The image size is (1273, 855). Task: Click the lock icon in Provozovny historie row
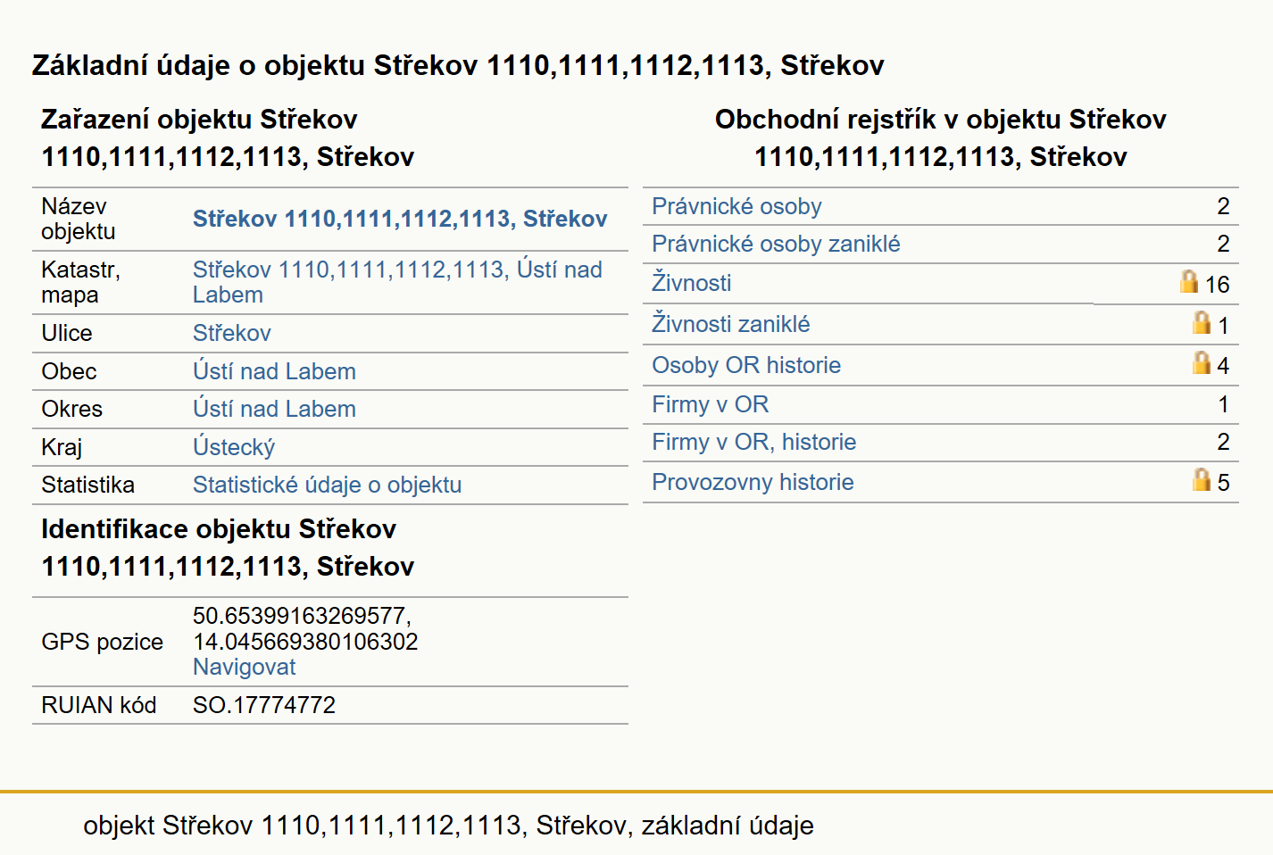click(x=1202, y=479)
